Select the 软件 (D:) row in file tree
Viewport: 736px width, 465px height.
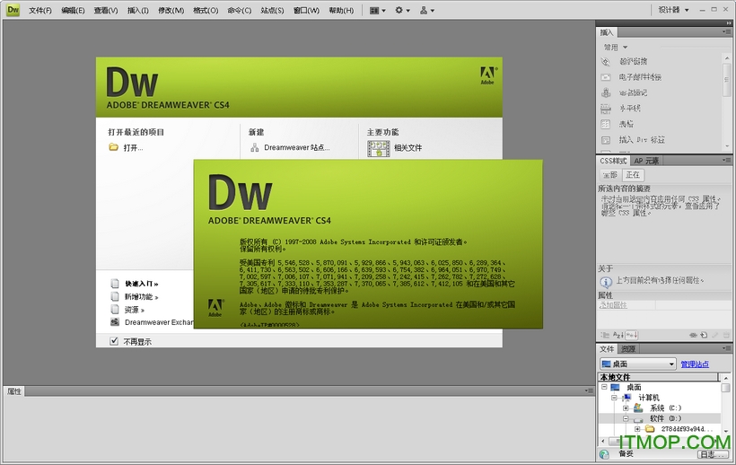coord(660,418)
